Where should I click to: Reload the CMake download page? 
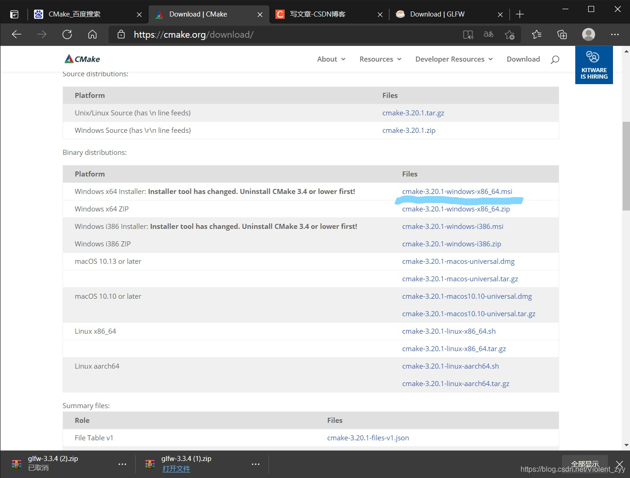coord(67,34)
